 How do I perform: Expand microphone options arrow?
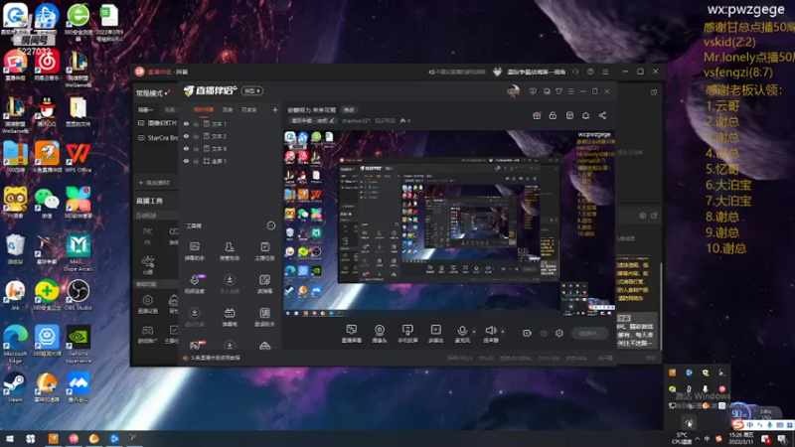474,332
